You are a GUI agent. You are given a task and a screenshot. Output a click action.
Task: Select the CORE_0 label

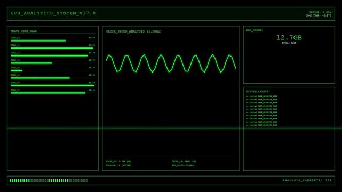15,38
